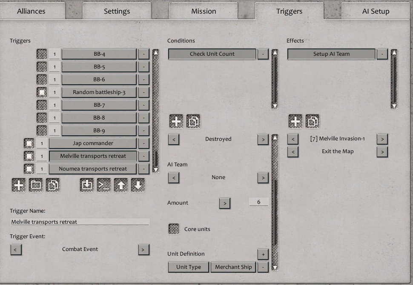Next team after Melville Invasion-1

tap(382, 139)
